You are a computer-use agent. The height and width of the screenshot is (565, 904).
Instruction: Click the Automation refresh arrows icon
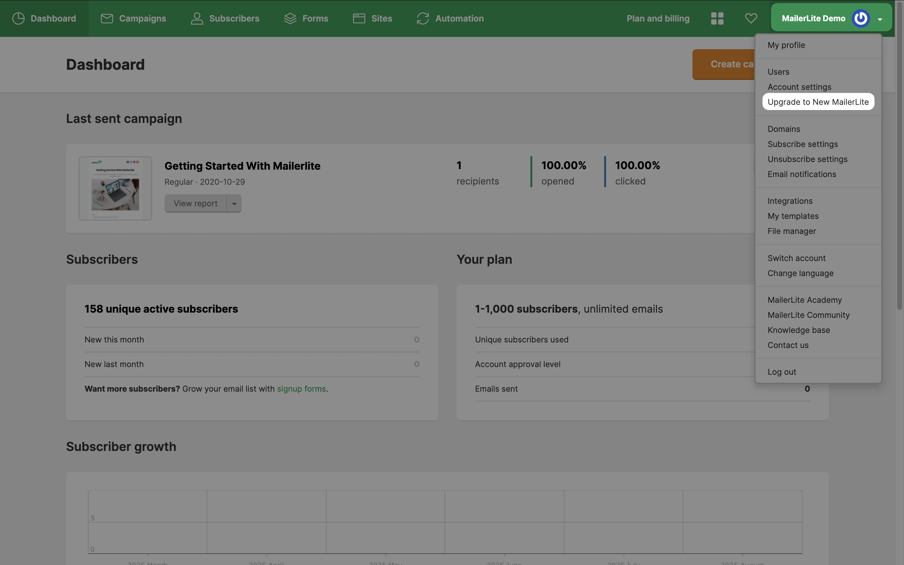[423, 18]
